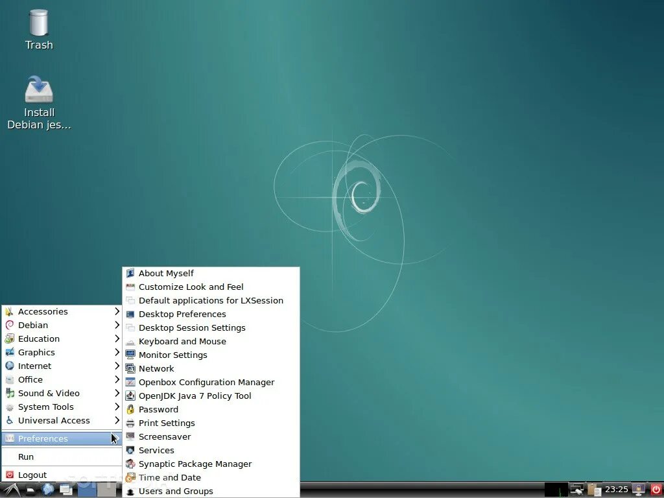Image resolution: width=664 pixels, height=498 pixels.
Task: Click the Print Settings printer icon
Action: click(130, 423)
